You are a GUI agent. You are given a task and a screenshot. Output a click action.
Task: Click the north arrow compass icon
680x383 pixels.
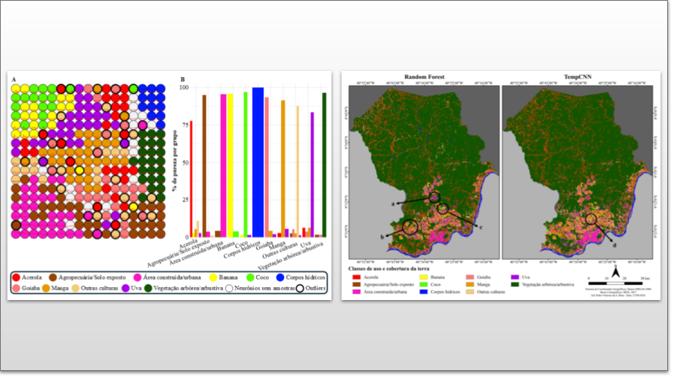point(616,272)
